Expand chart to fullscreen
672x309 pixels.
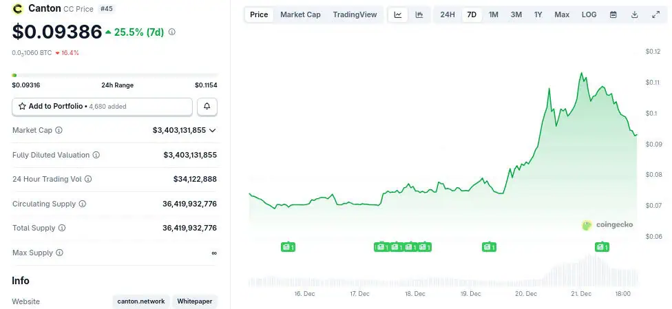tap(655, 14)
